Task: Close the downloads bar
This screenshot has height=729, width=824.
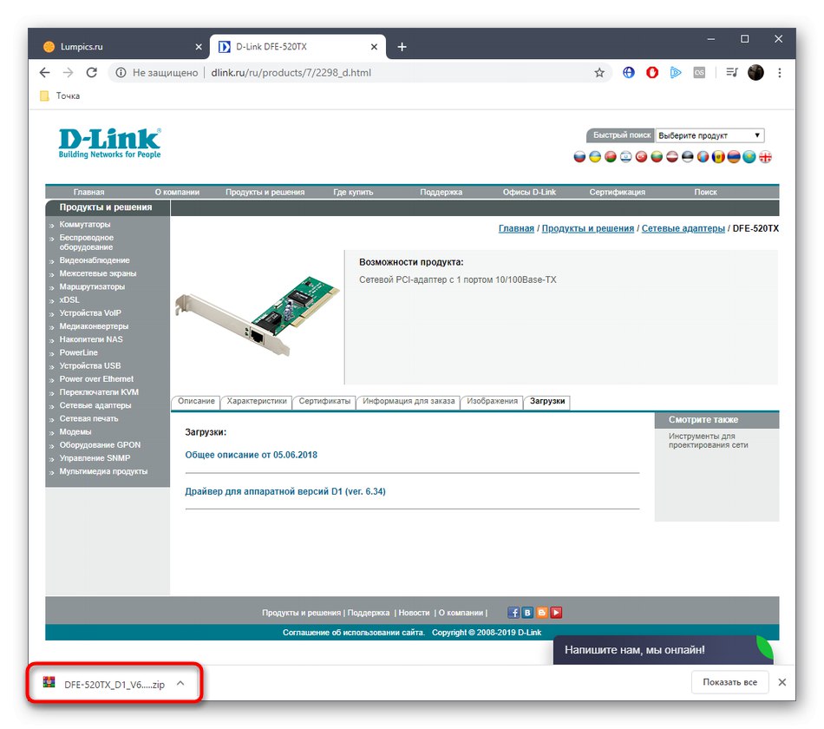Action: 782,682
